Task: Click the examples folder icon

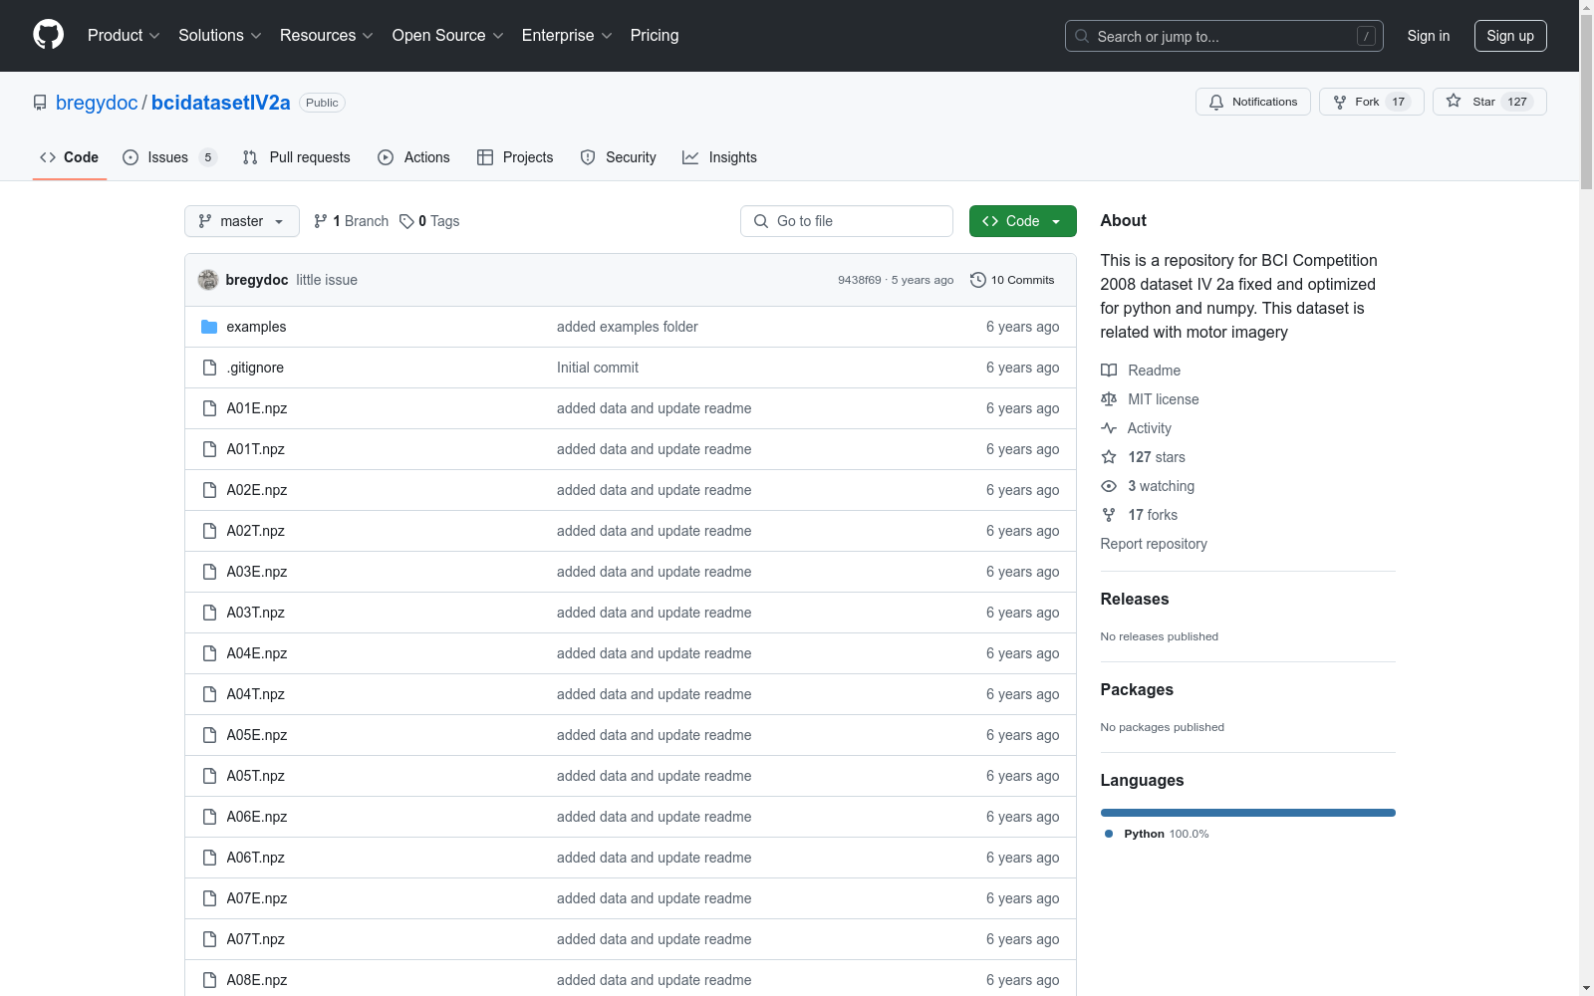Action: pos(209,327)
